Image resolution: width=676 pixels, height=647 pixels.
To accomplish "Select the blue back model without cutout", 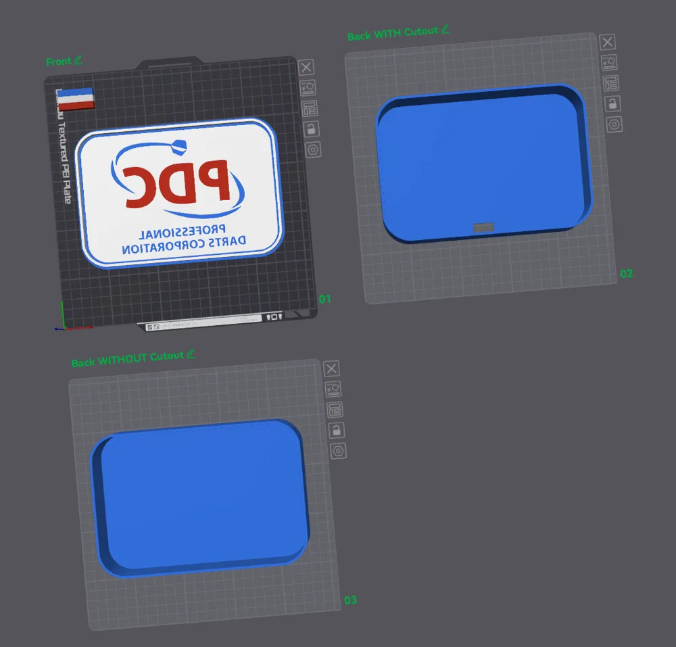I will [200, 498].
